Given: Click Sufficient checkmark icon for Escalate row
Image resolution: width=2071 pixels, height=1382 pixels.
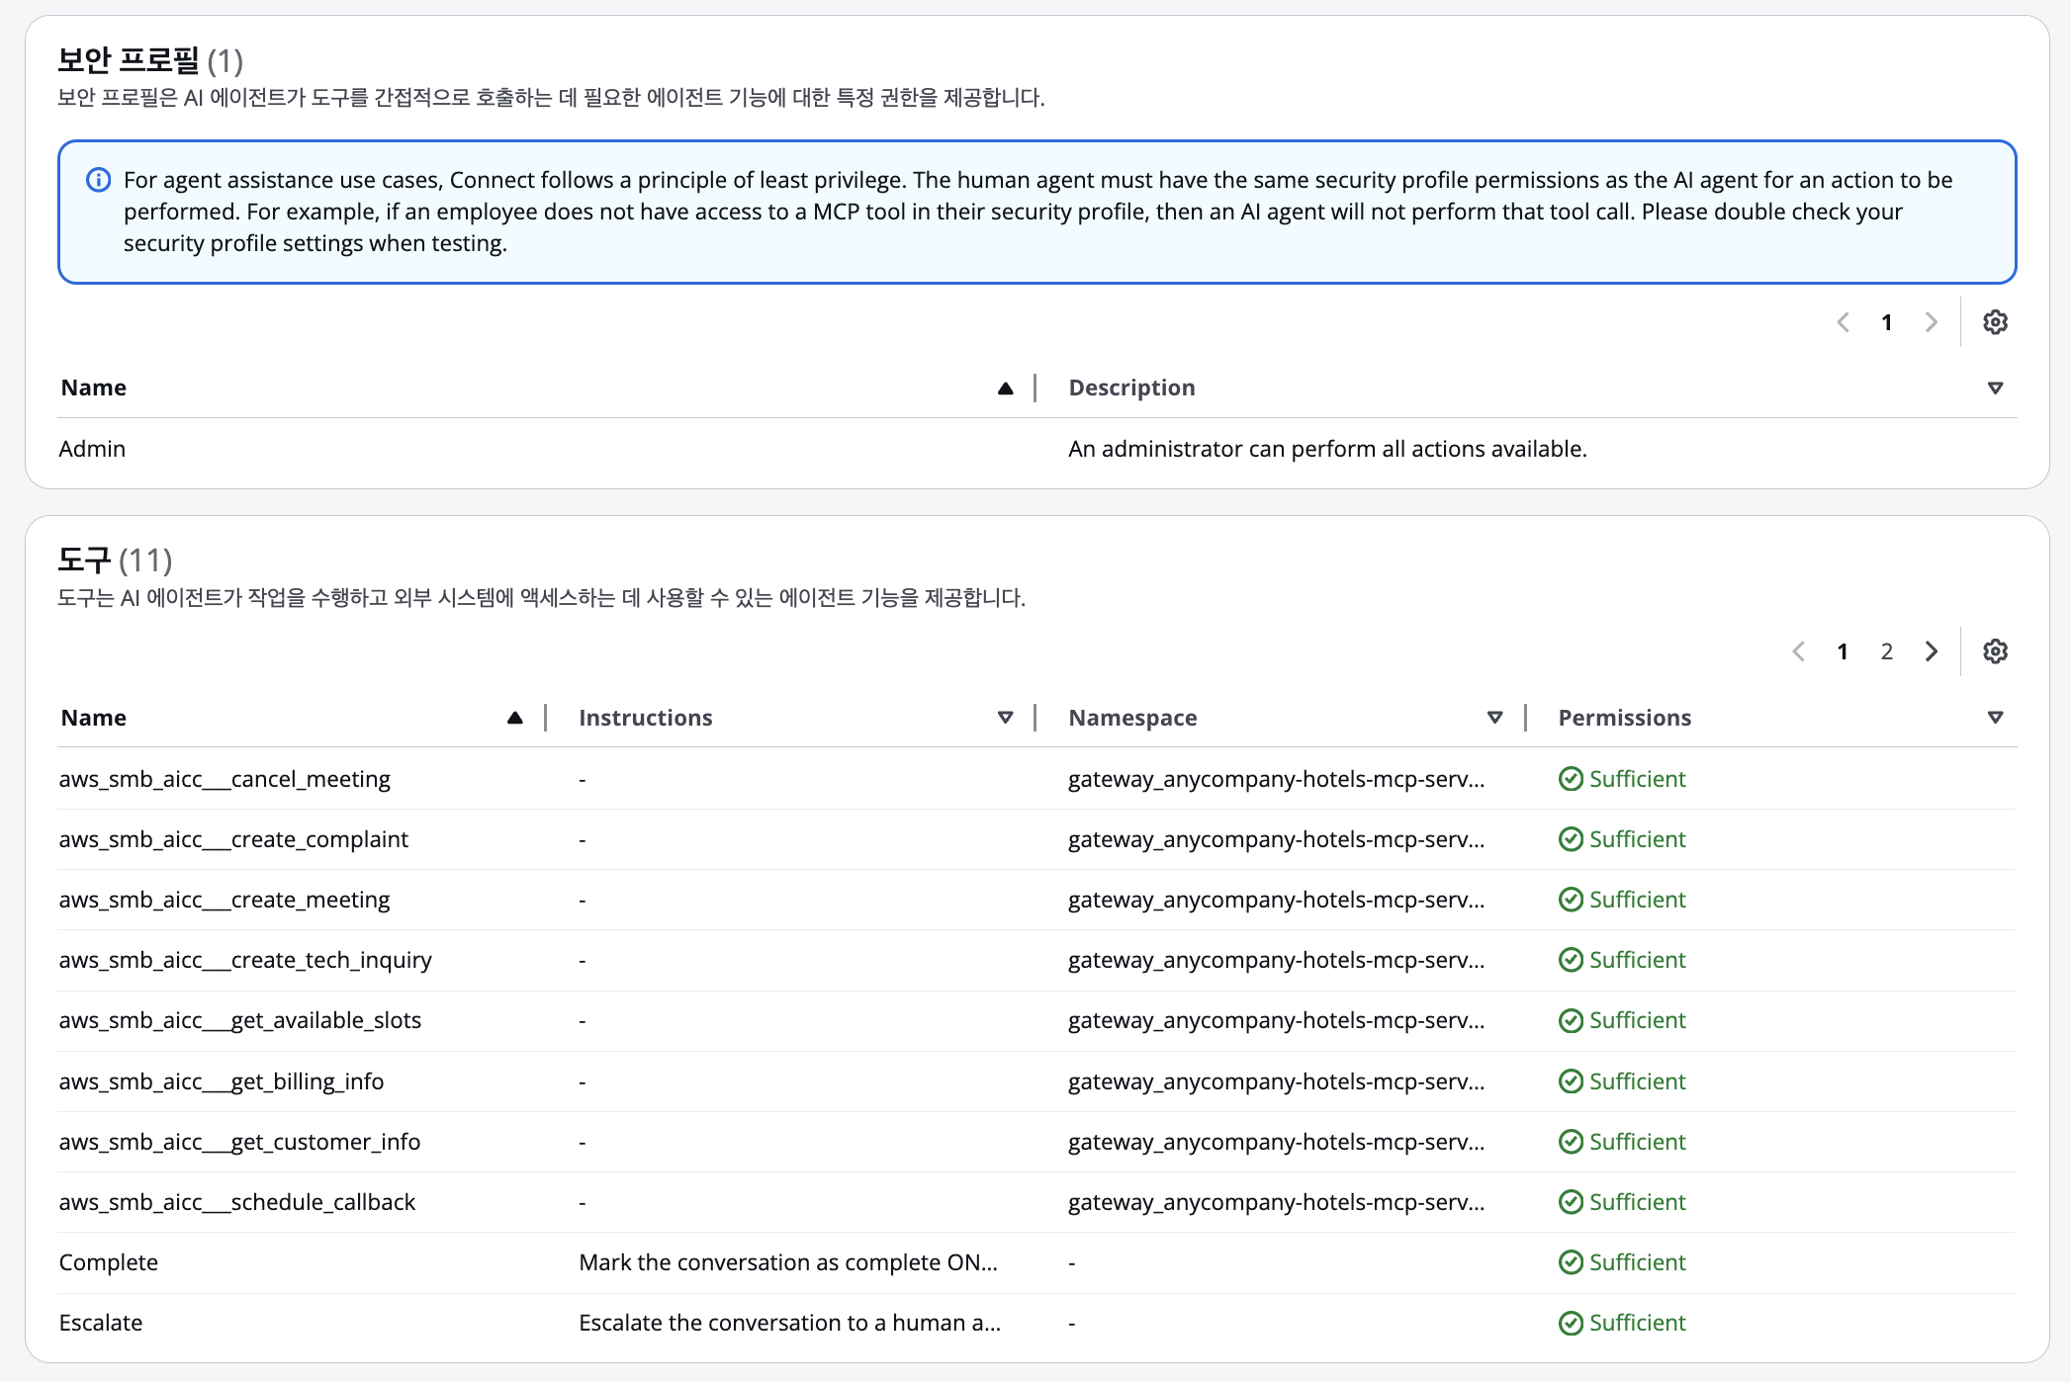Looking at the screenshot, I should point(1571,1323).
